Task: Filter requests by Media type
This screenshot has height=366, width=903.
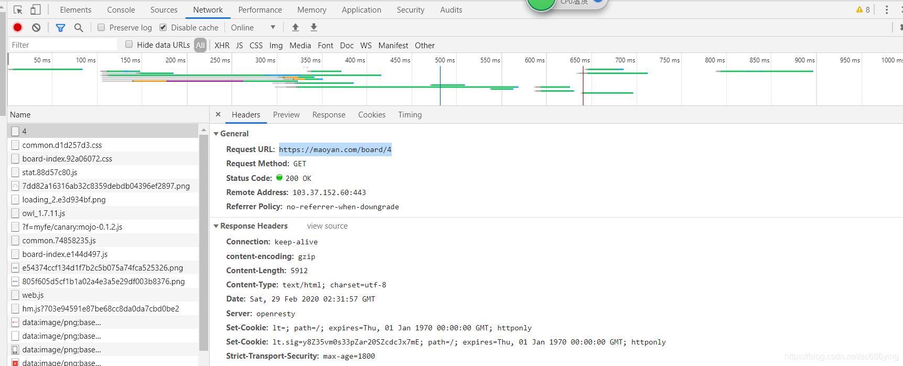Action: (300, 45)
